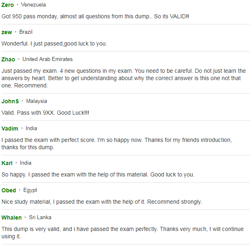Click Obed's 'Nice study material' comment

pos(102,202)
